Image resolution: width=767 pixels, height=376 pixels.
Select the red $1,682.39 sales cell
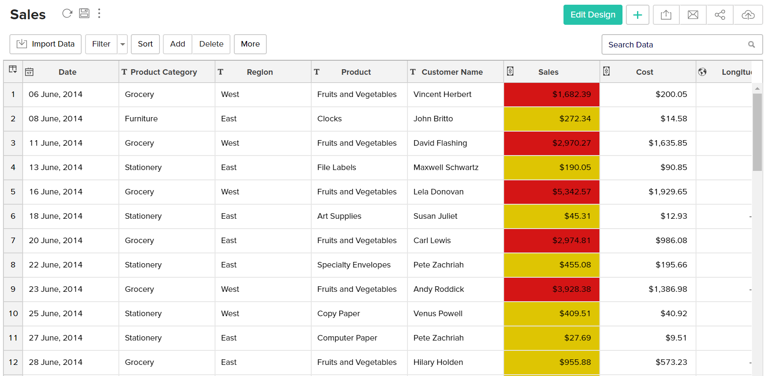pyautogui.click(x=552, y=94)
